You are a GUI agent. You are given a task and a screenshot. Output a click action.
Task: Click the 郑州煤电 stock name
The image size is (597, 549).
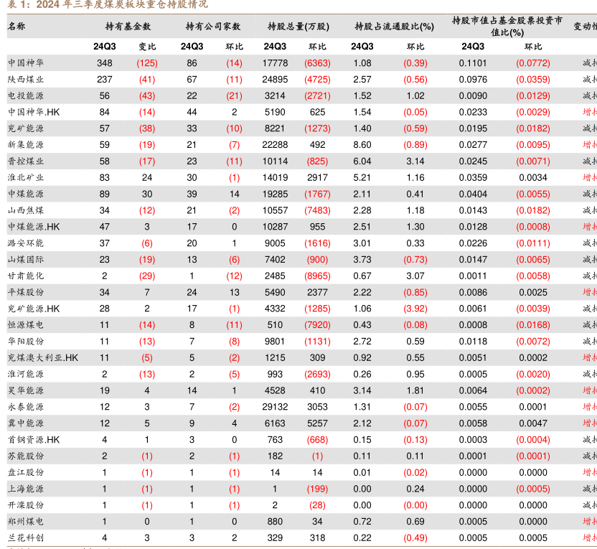[26, 522]
